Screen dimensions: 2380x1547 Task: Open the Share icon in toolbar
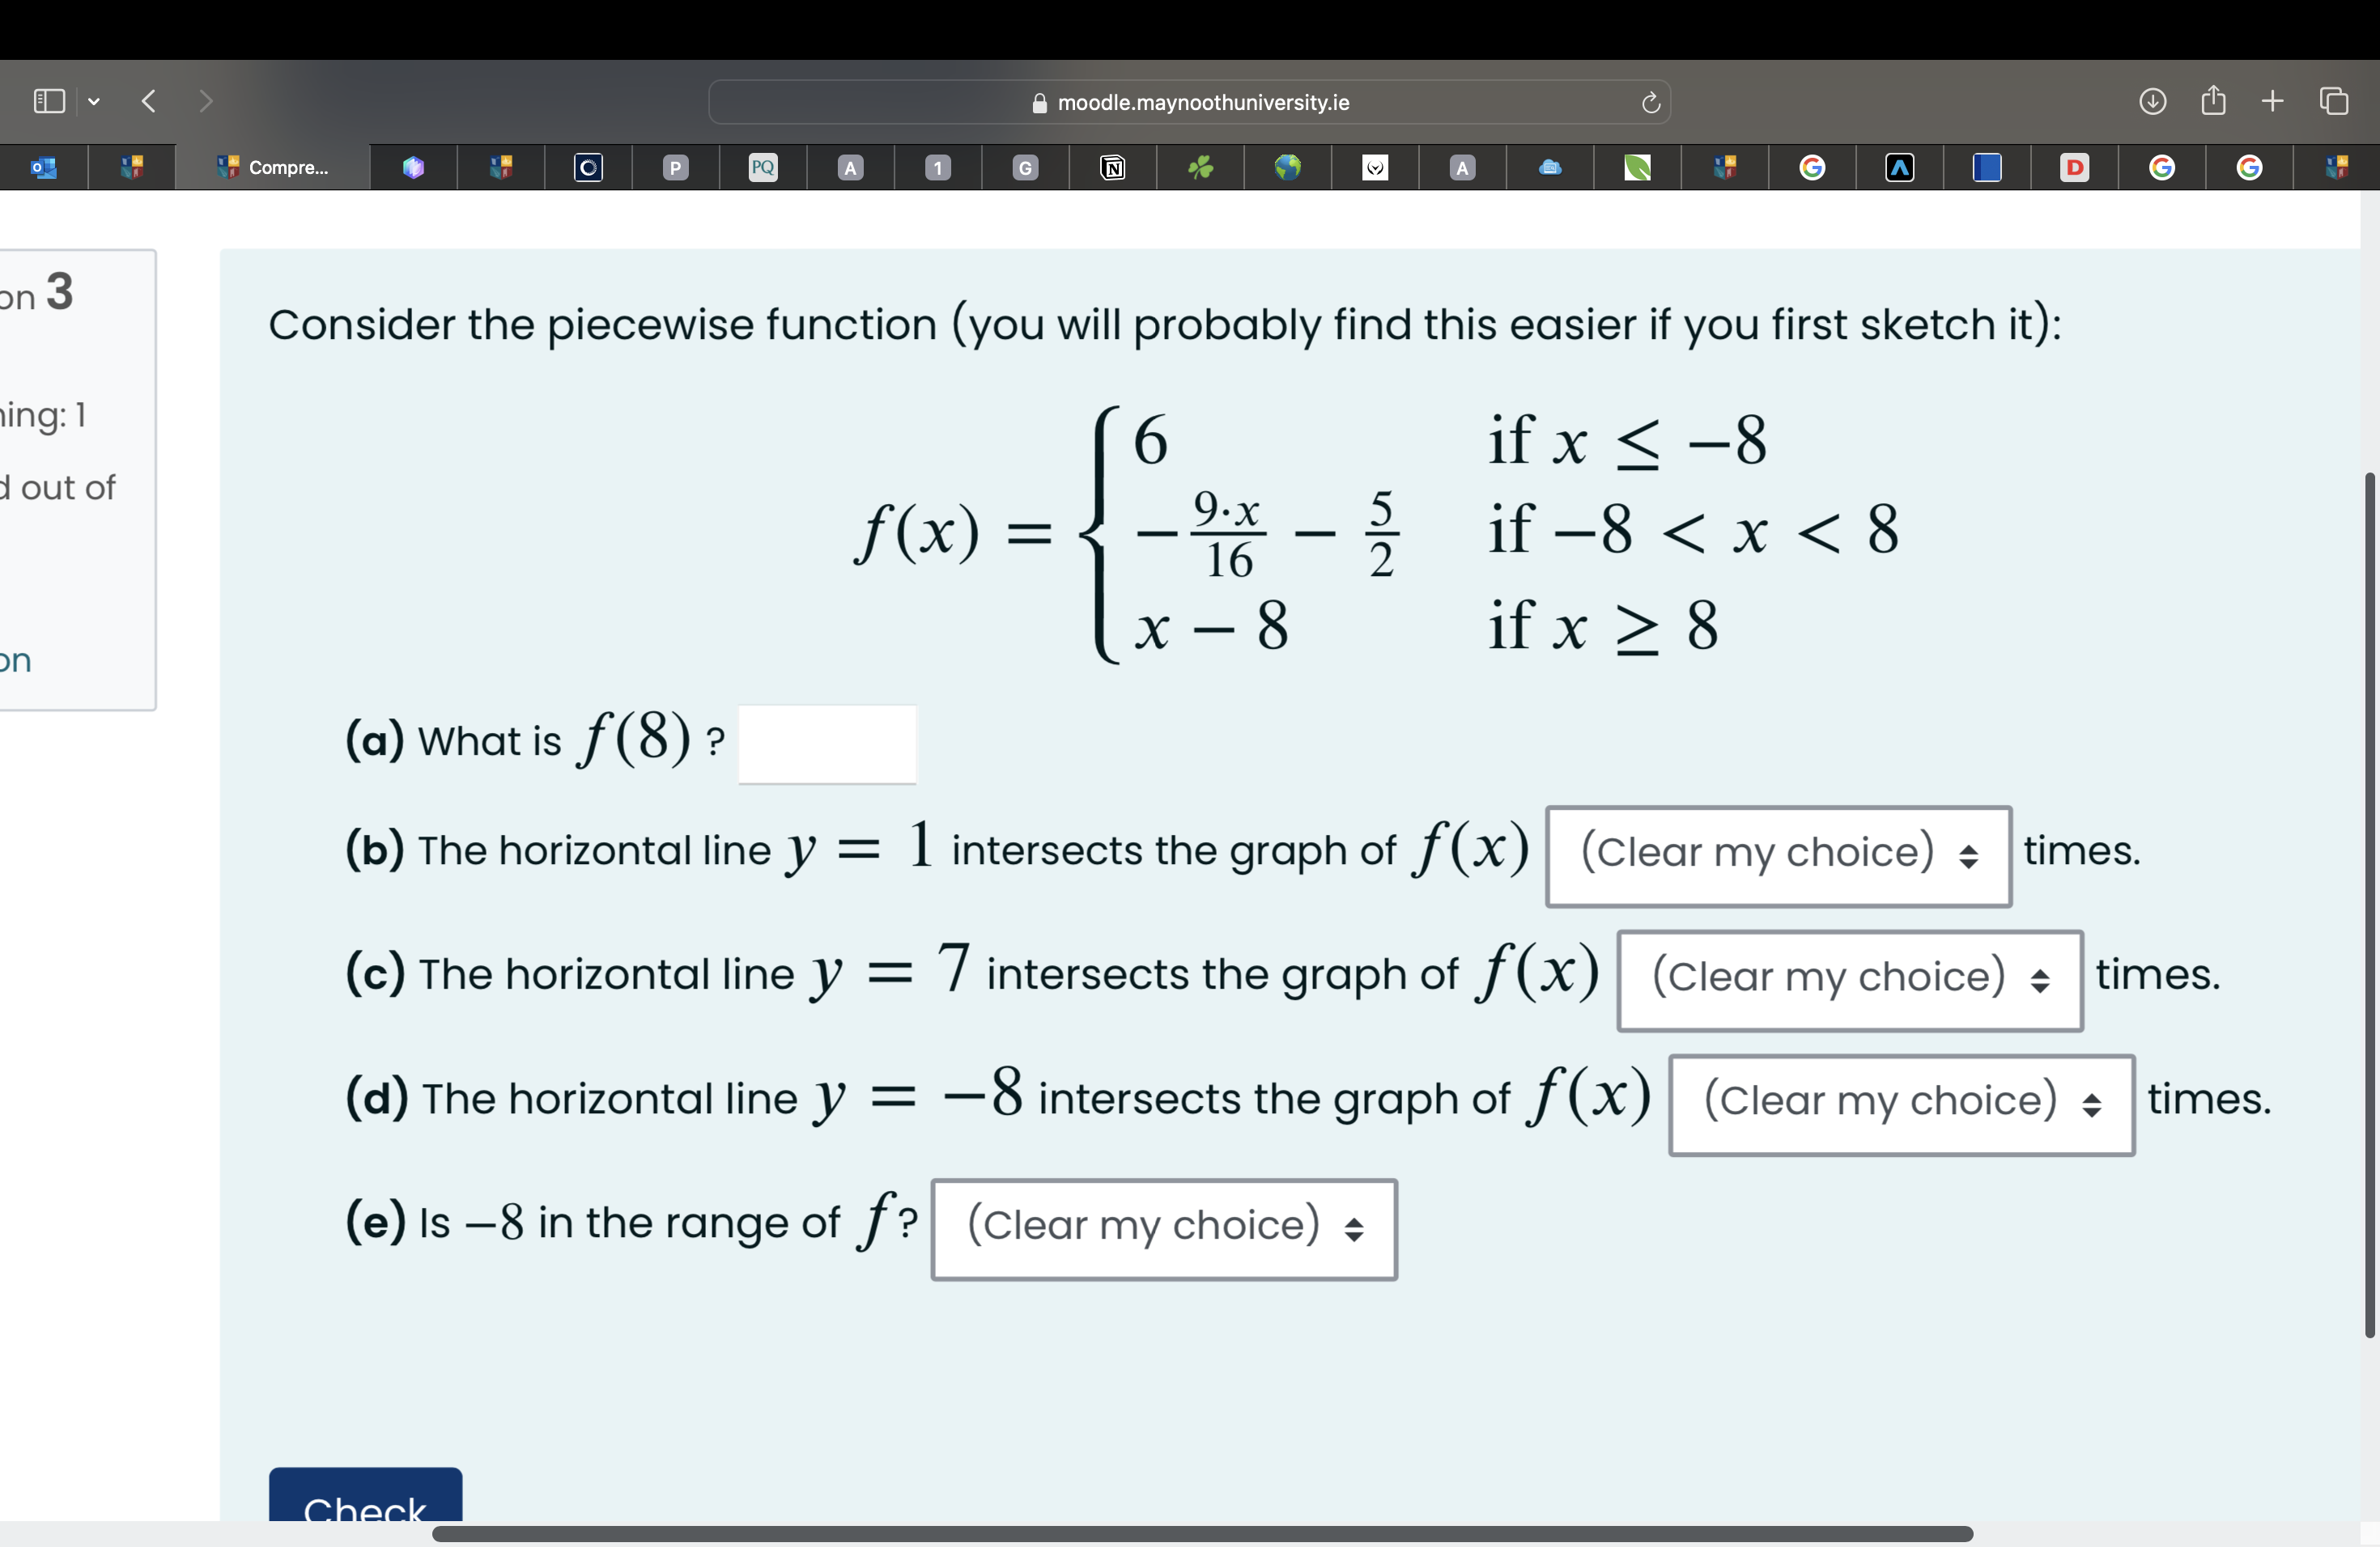[2213, 100]
